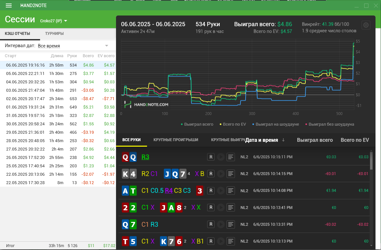Open replayer R for AT hand
This screenshot has width=381, height=250.
click(211, 191)
